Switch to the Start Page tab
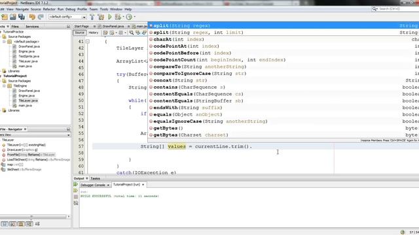Viewport: 419px width, 235px height. click(81, 26)
